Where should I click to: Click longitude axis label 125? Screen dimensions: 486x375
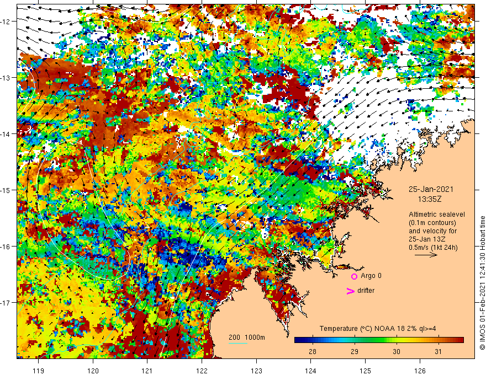click(366, 371)
